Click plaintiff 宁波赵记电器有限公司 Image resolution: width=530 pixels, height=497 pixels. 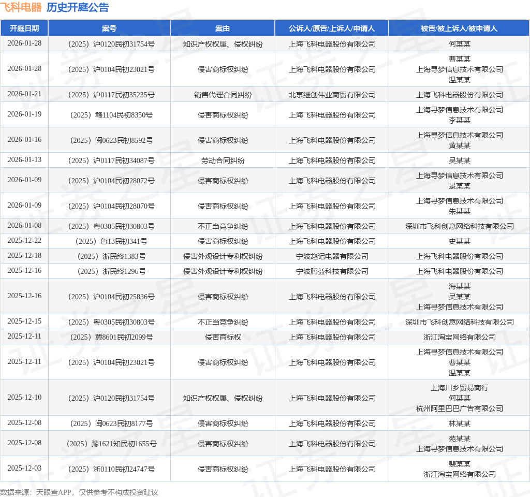(x=332, y=256)
